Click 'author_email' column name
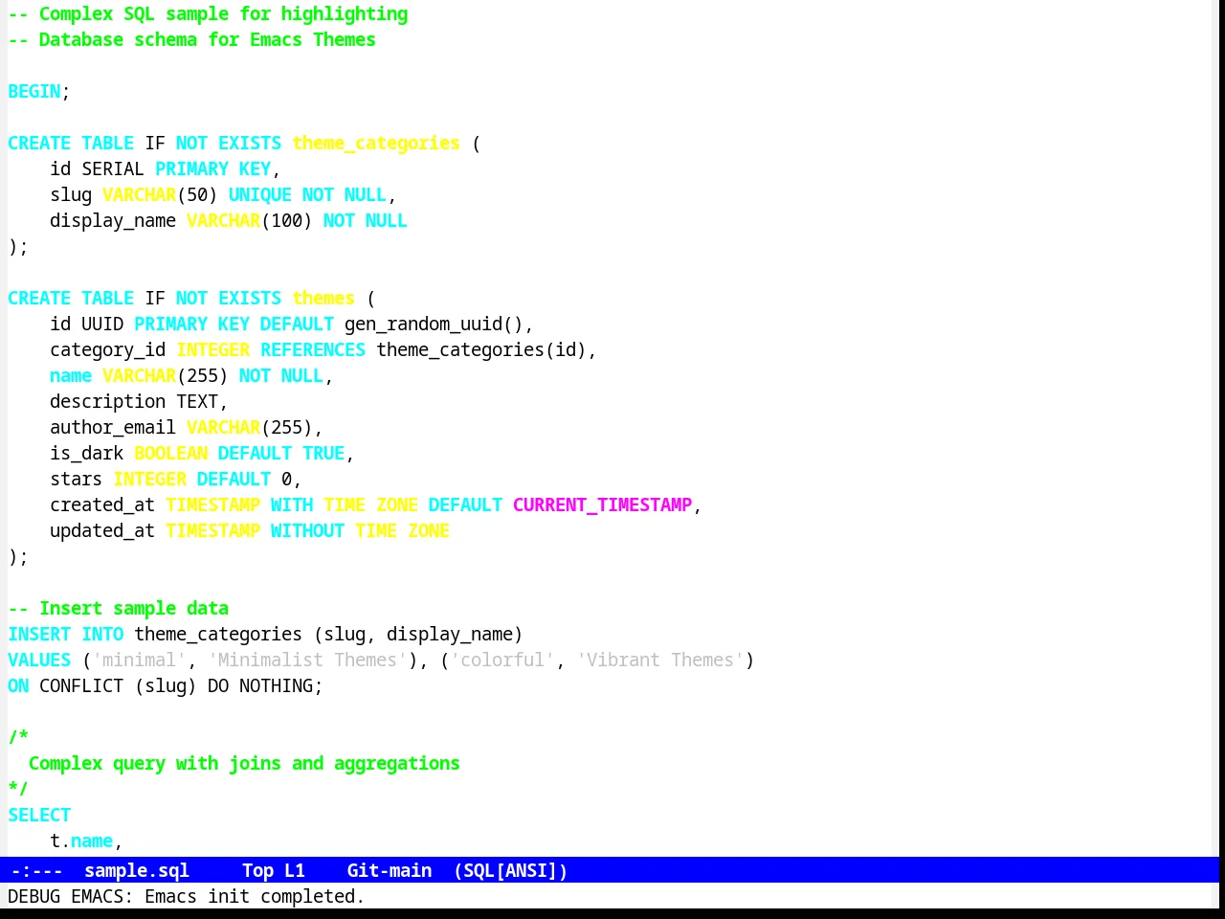The width and height of the screenshot is (1225, 919). tap(113, 427)
